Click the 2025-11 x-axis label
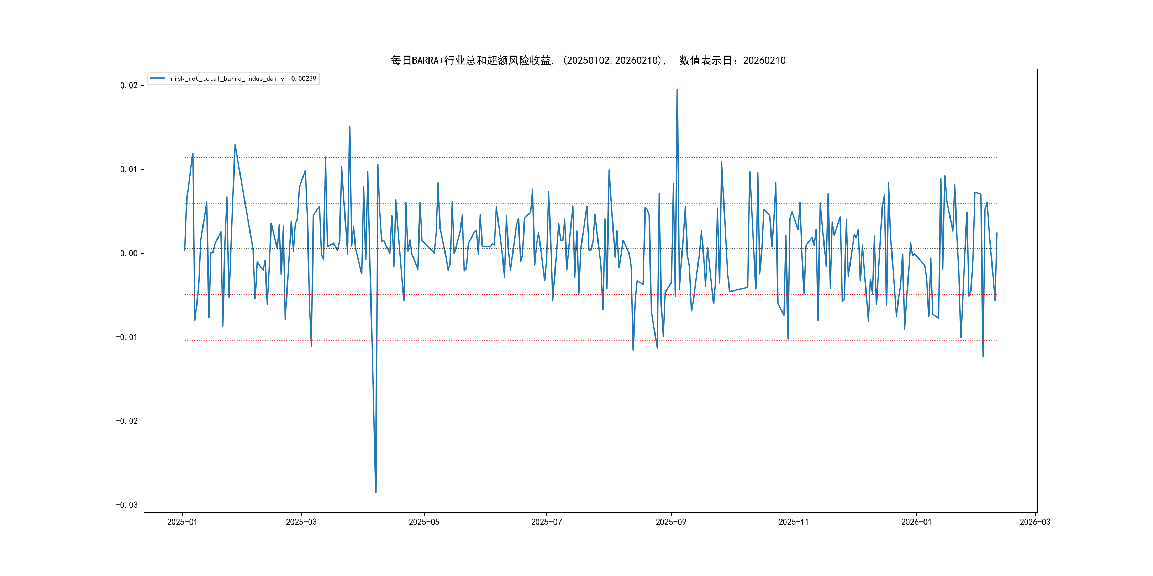The width and height of the screenshot is (1153, 576). [x=794, y=522]
